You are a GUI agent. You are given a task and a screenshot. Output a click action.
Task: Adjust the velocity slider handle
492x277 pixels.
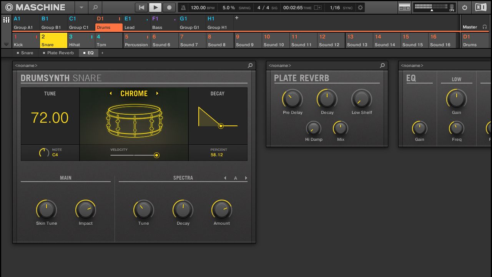[x=156, y=155]
